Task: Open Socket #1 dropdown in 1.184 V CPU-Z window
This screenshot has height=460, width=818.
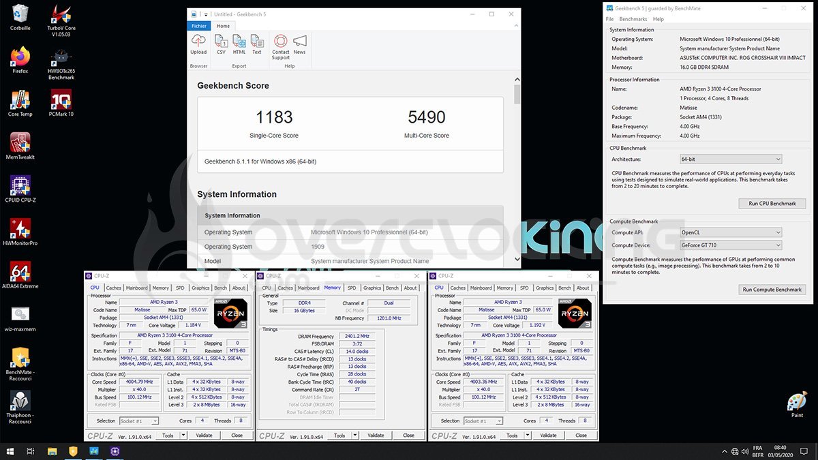Action: point(139,421)
